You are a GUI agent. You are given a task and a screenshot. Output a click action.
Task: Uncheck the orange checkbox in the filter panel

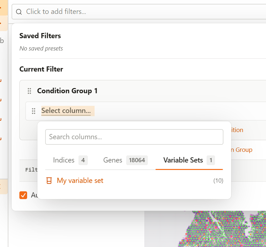(23, 195)
